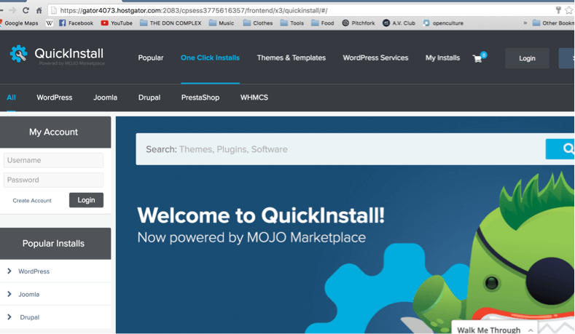Viewport: 575px width, 334px height.
Task: Open WordPress Services menu
Action: [x=375, y=58]
